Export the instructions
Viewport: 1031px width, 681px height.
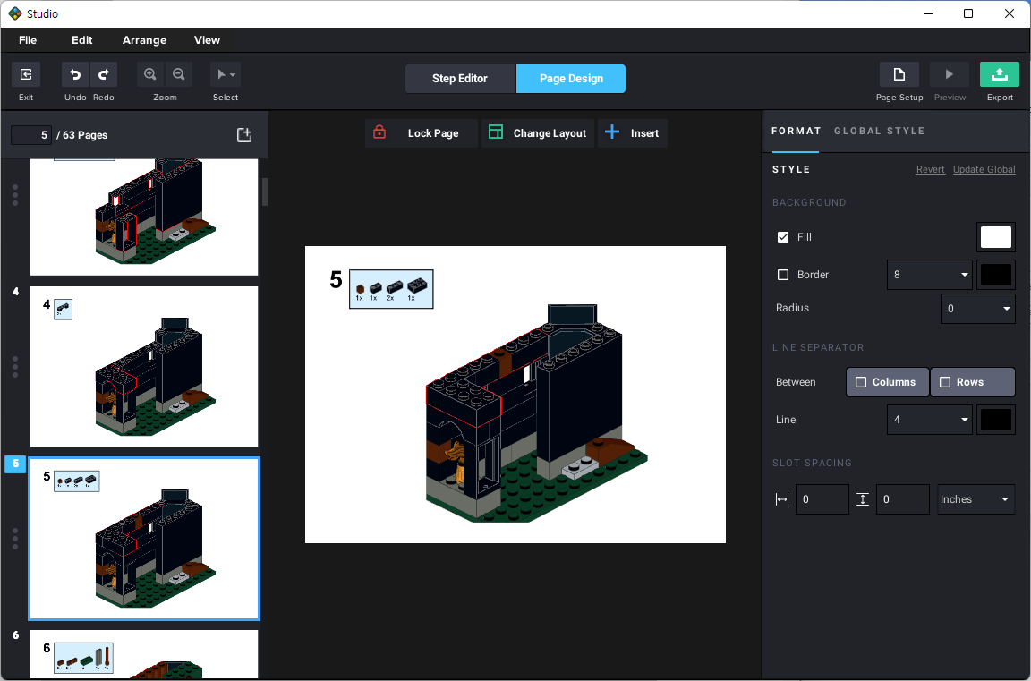[x=1000, y=74]
